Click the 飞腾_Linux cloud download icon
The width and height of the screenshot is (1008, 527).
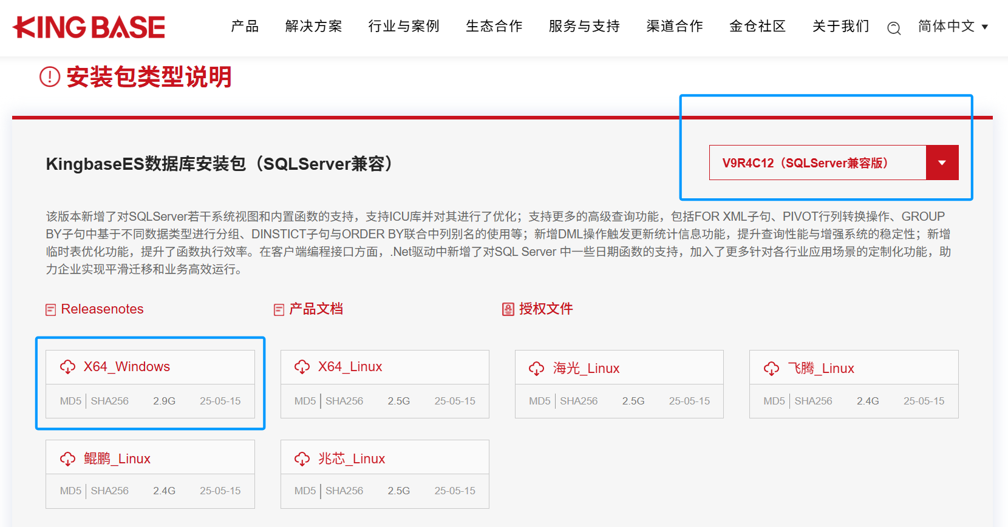click(x=771, y=369)
